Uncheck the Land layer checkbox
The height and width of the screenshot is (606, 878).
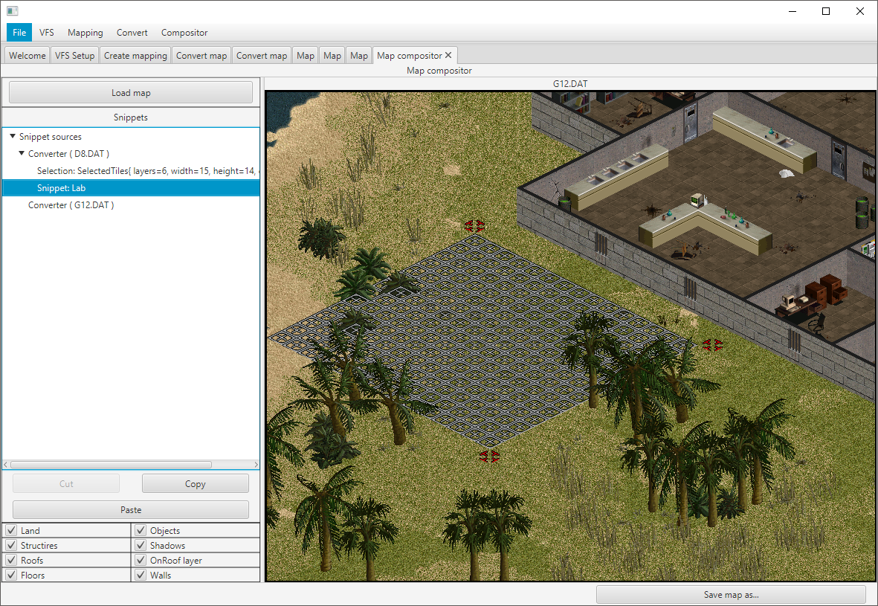(x=11, y=530)
